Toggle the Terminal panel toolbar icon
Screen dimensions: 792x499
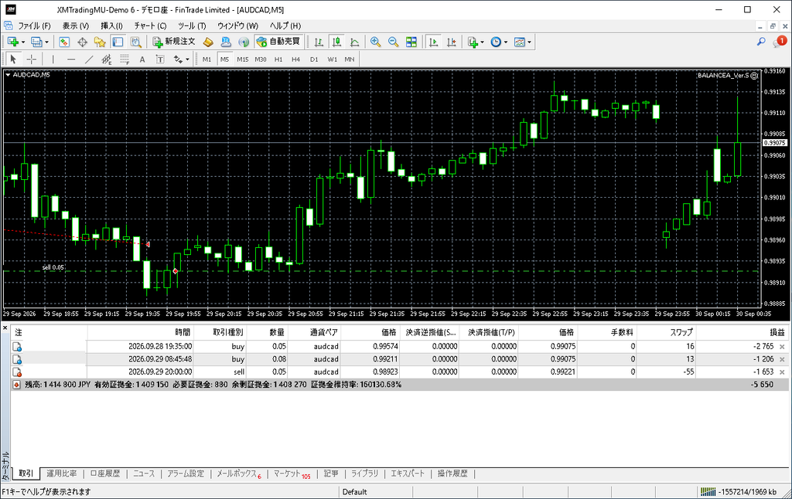click(118, 42)
